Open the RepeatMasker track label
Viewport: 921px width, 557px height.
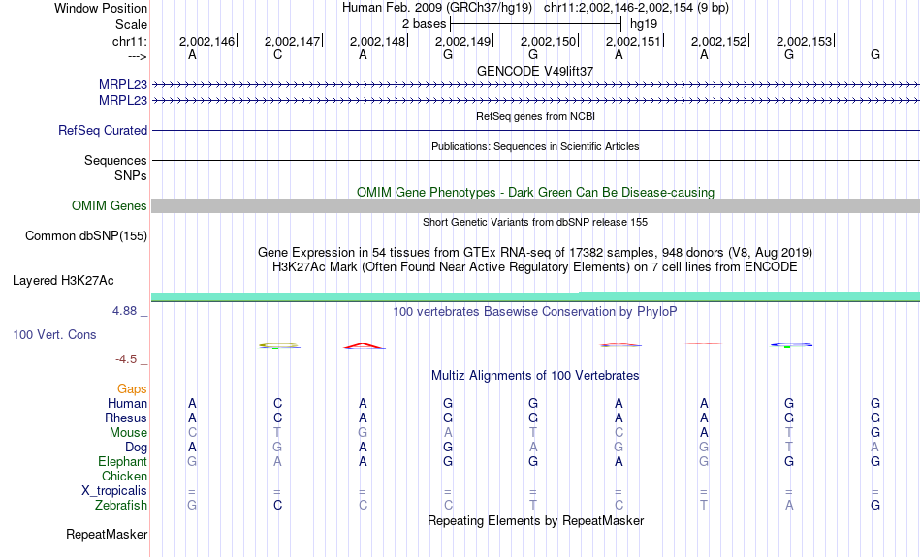point(107,534)
